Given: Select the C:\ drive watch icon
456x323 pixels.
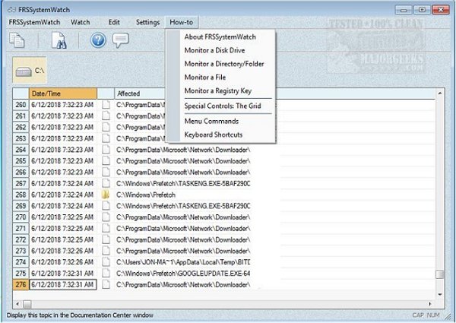Looking at the screenshot, I should click(30, 71).
